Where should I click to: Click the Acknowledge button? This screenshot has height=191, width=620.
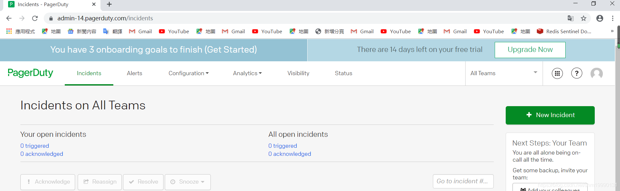tap(48, 182)
